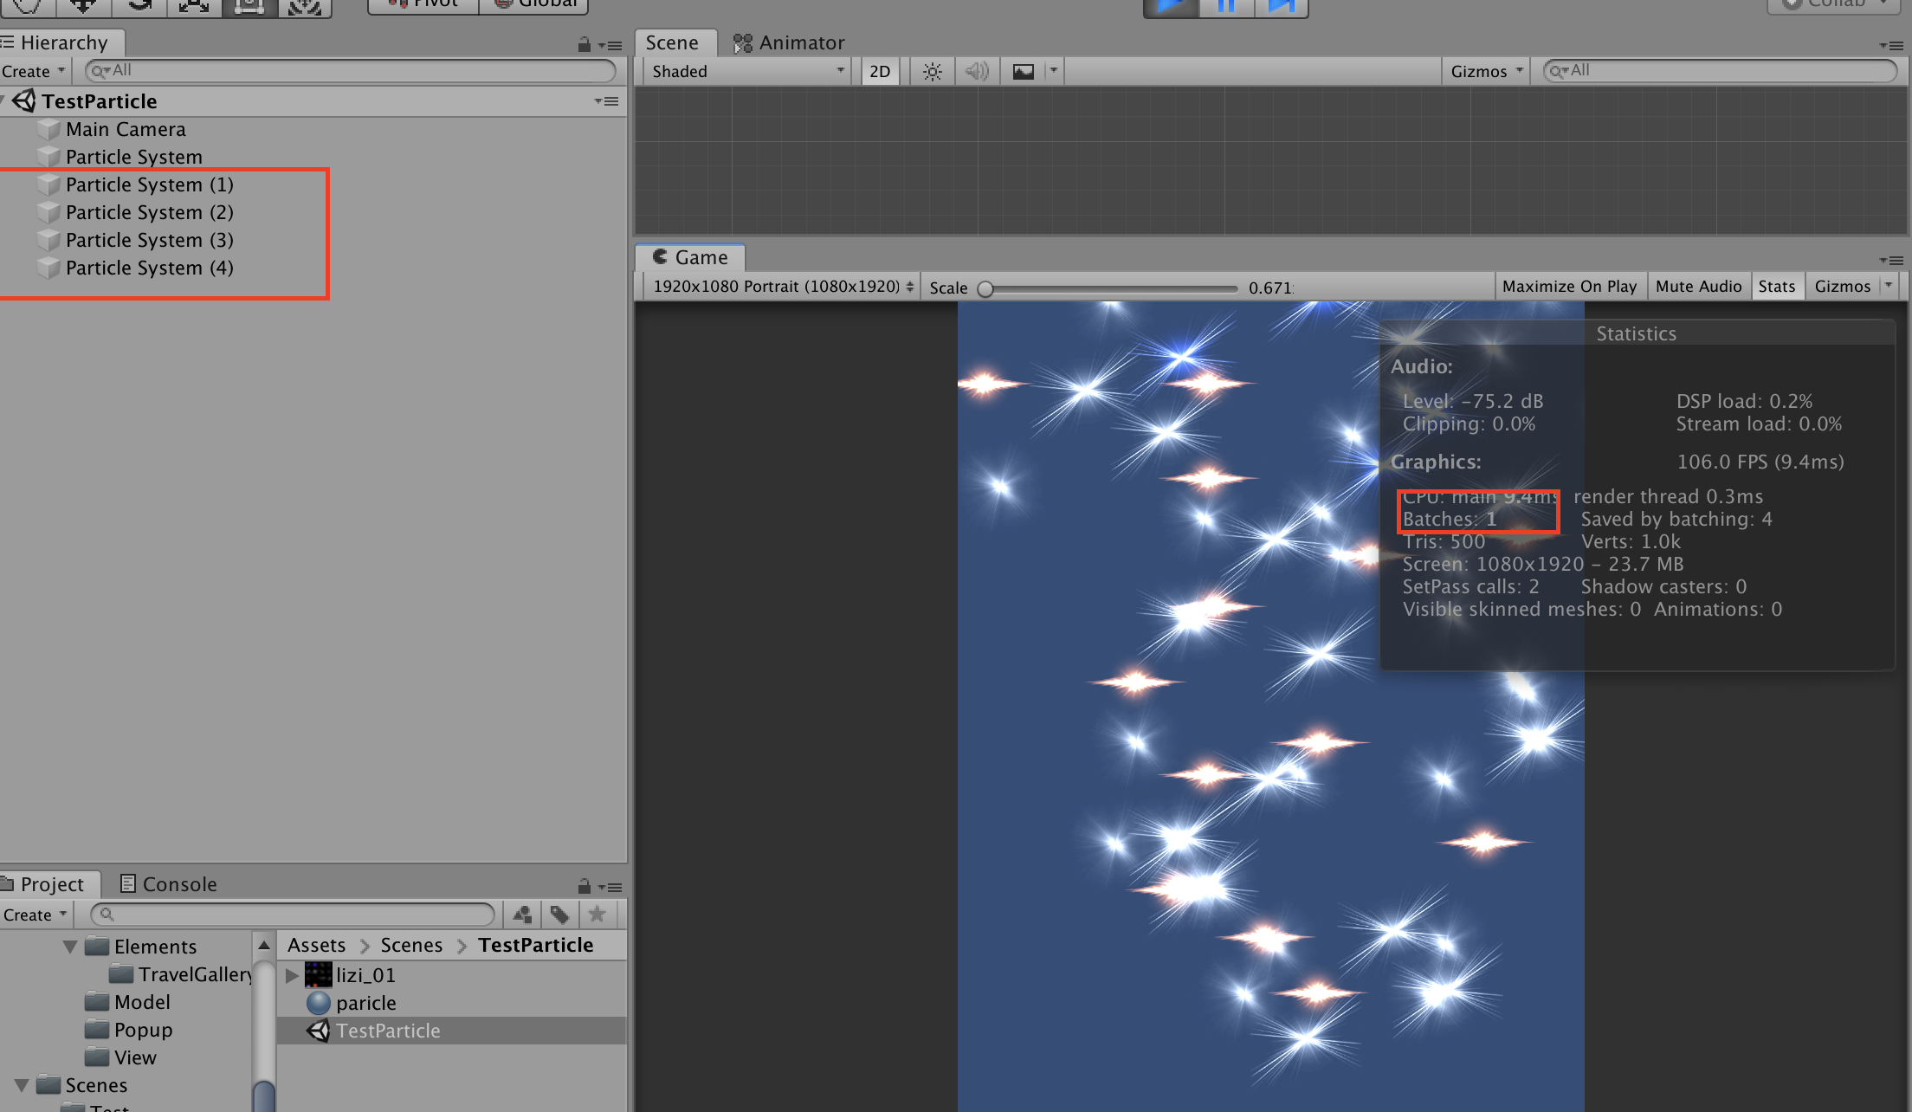Screen dimensions: 1912x1112
Task: Toggle Maximize On Play
Action: (1569, 287)
